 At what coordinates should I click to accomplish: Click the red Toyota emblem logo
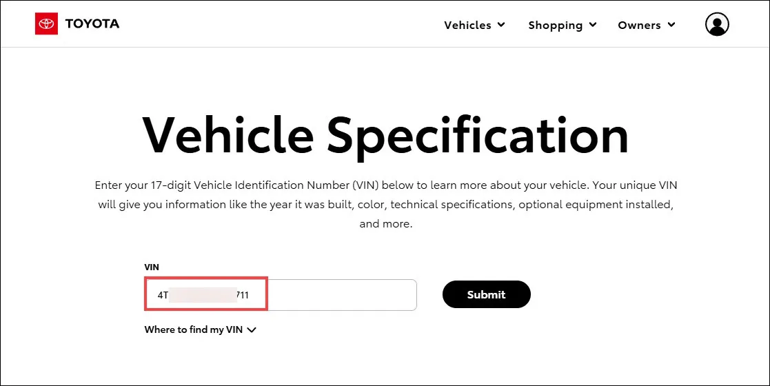46,23
